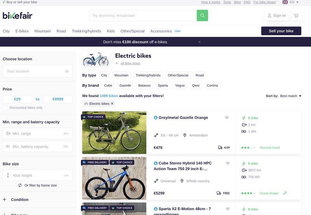Image resolution: width=311 pixels, height=215 pixels.
Task: Click the UK flag language icon
Action: [285, 2]
